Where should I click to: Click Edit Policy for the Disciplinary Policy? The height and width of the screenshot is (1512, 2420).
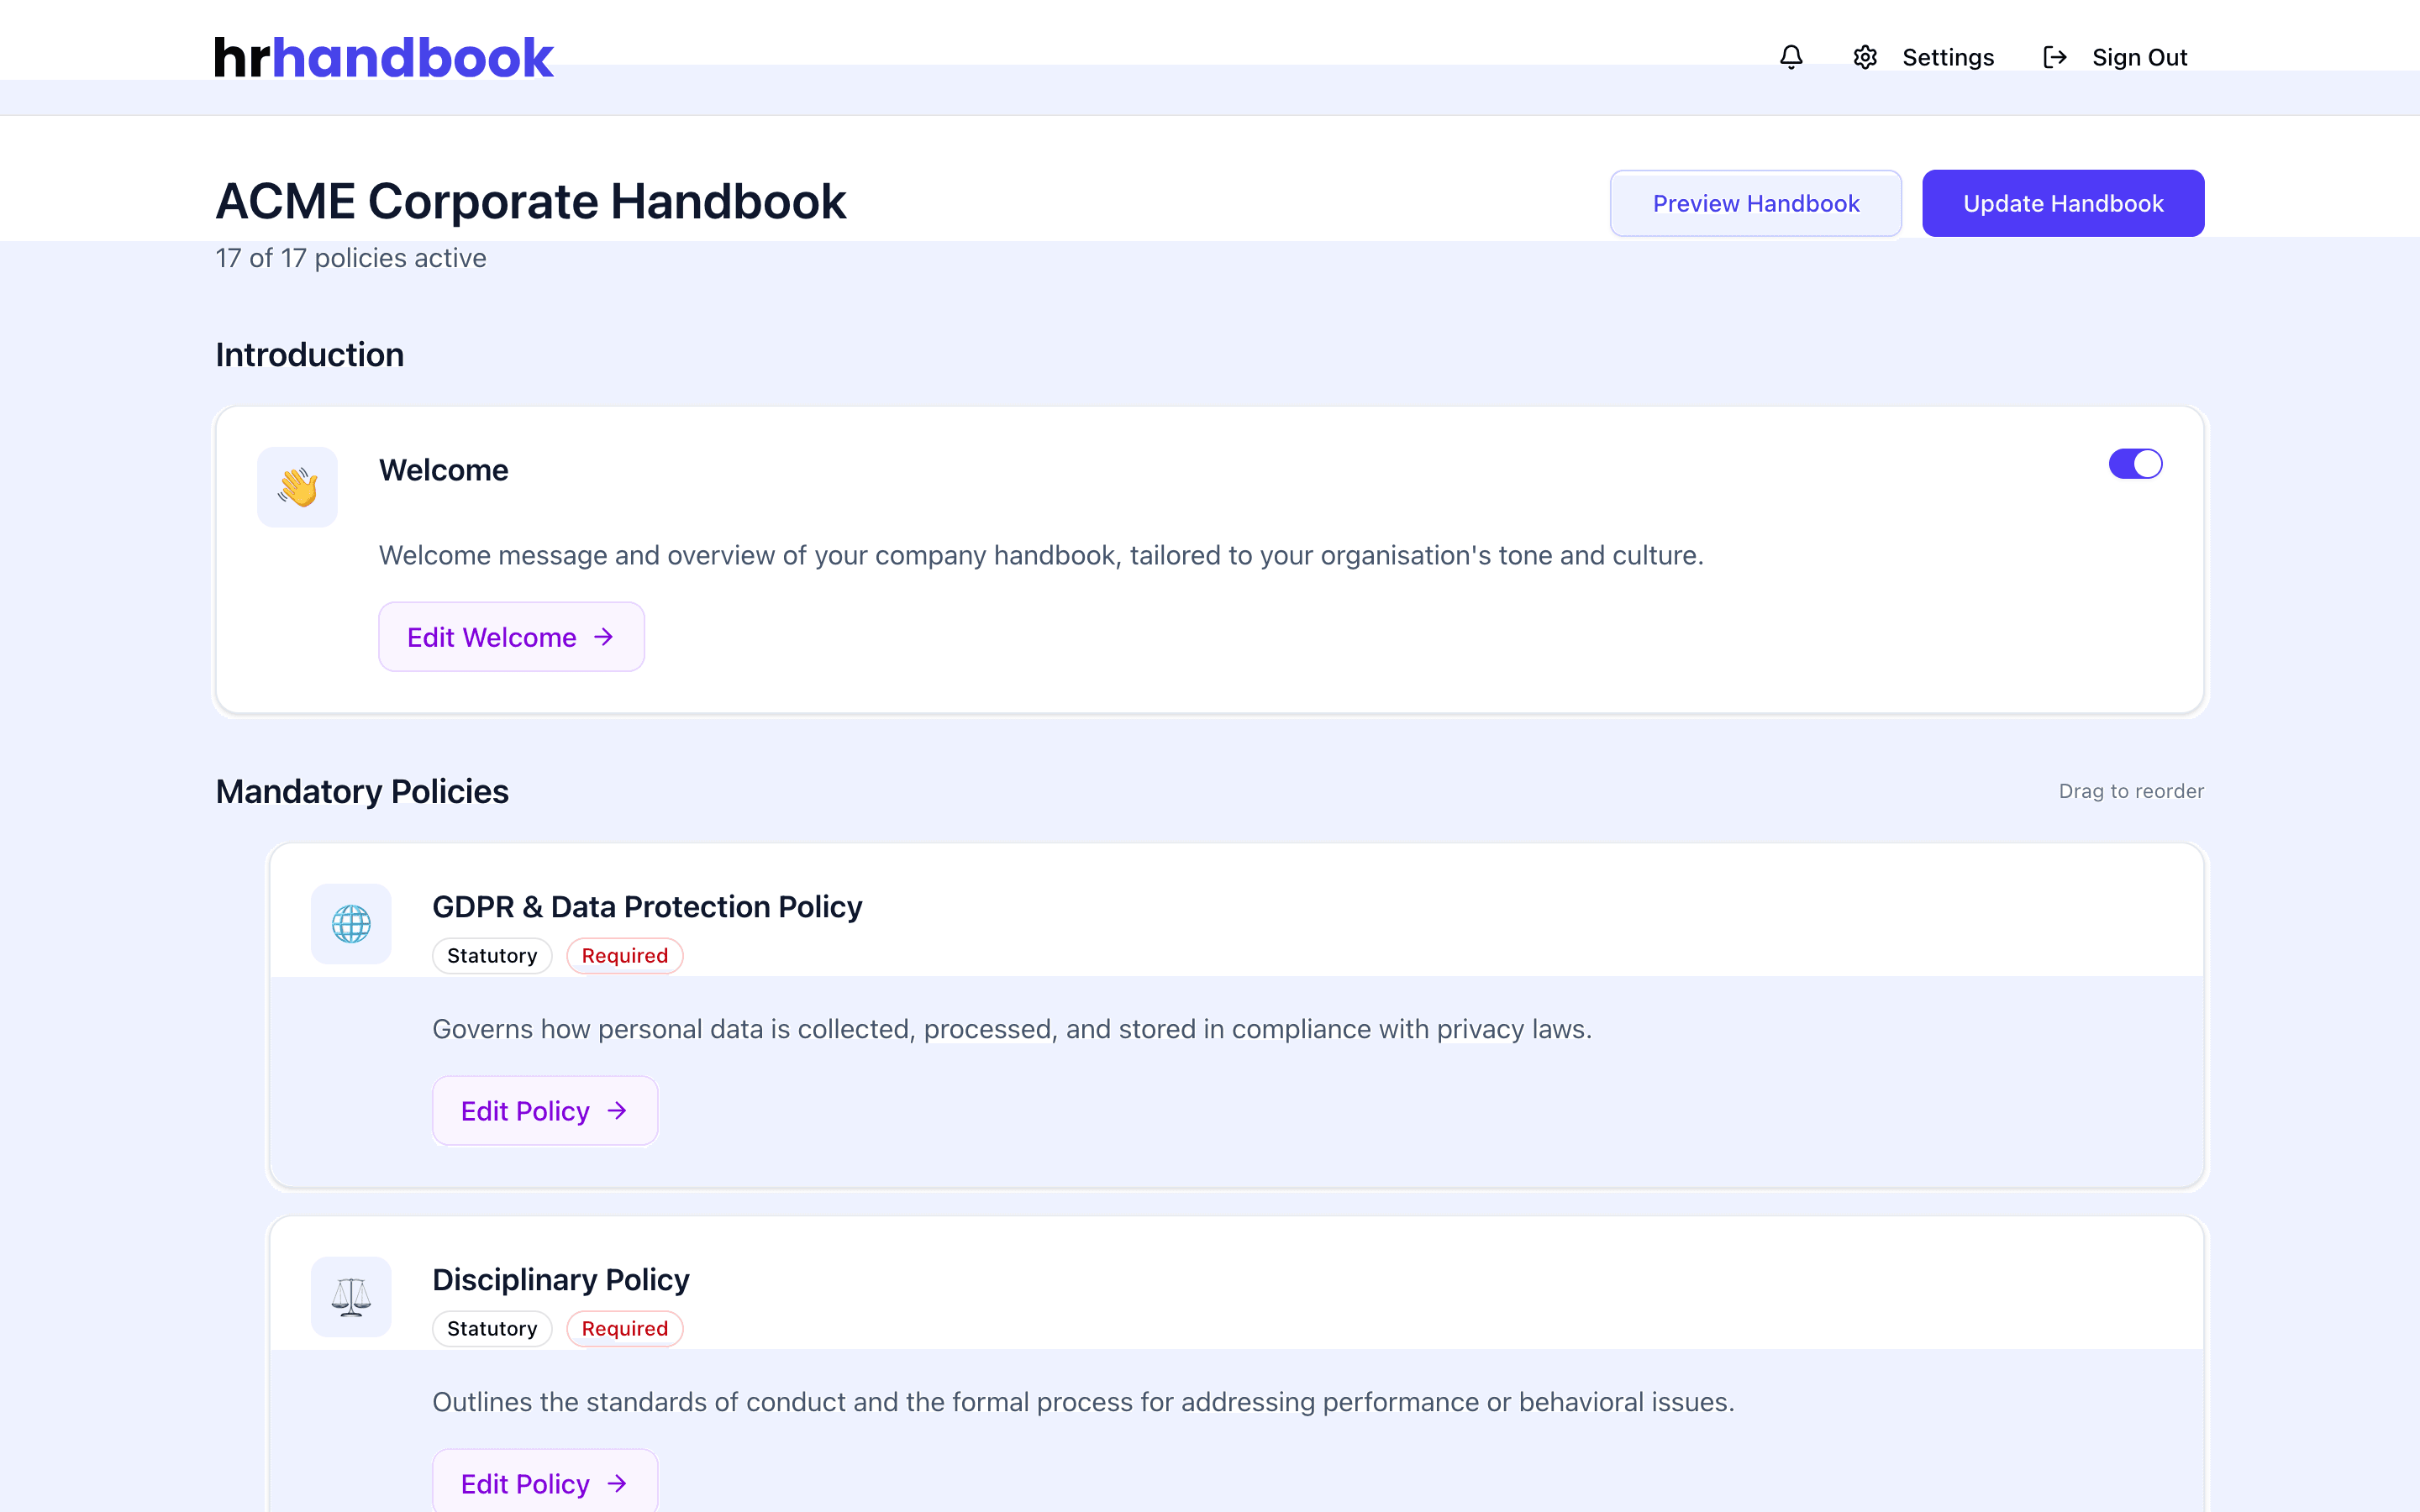pyautogui.click(x=544, y=1483)
